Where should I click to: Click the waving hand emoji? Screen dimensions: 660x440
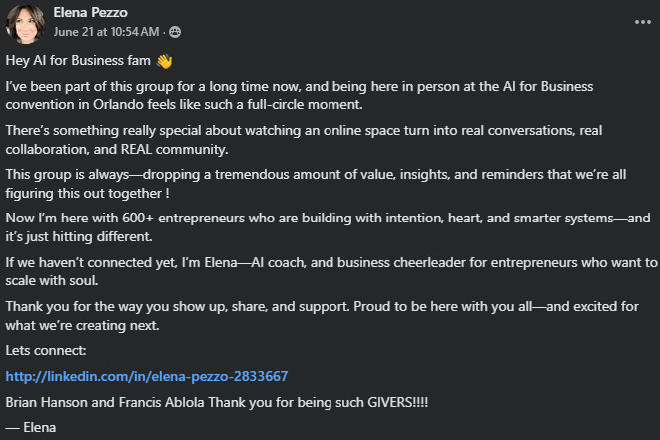(165, 62)
